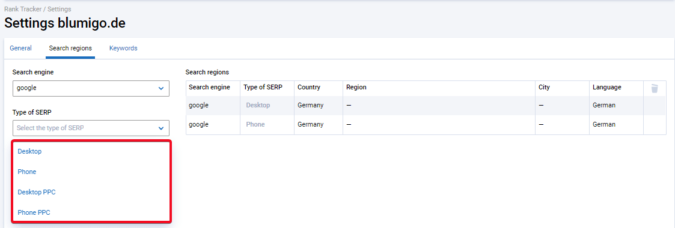The height and width of the screenshot is (228, 675).
Task: Choose Phone PPC from the list
Action: (34, 212)
